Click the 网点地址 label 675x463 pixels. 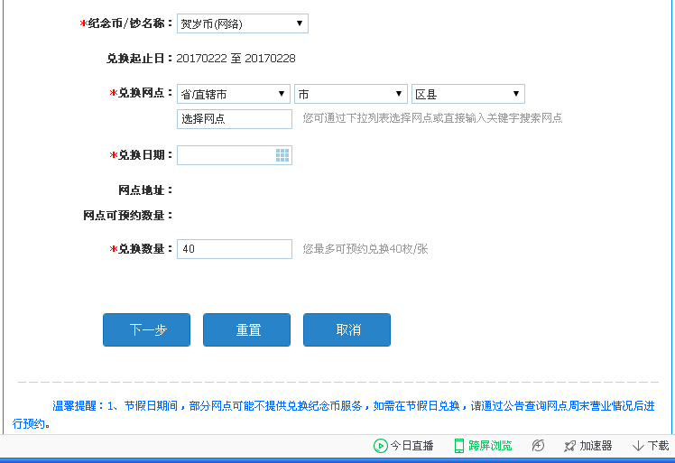pos(144,190)
